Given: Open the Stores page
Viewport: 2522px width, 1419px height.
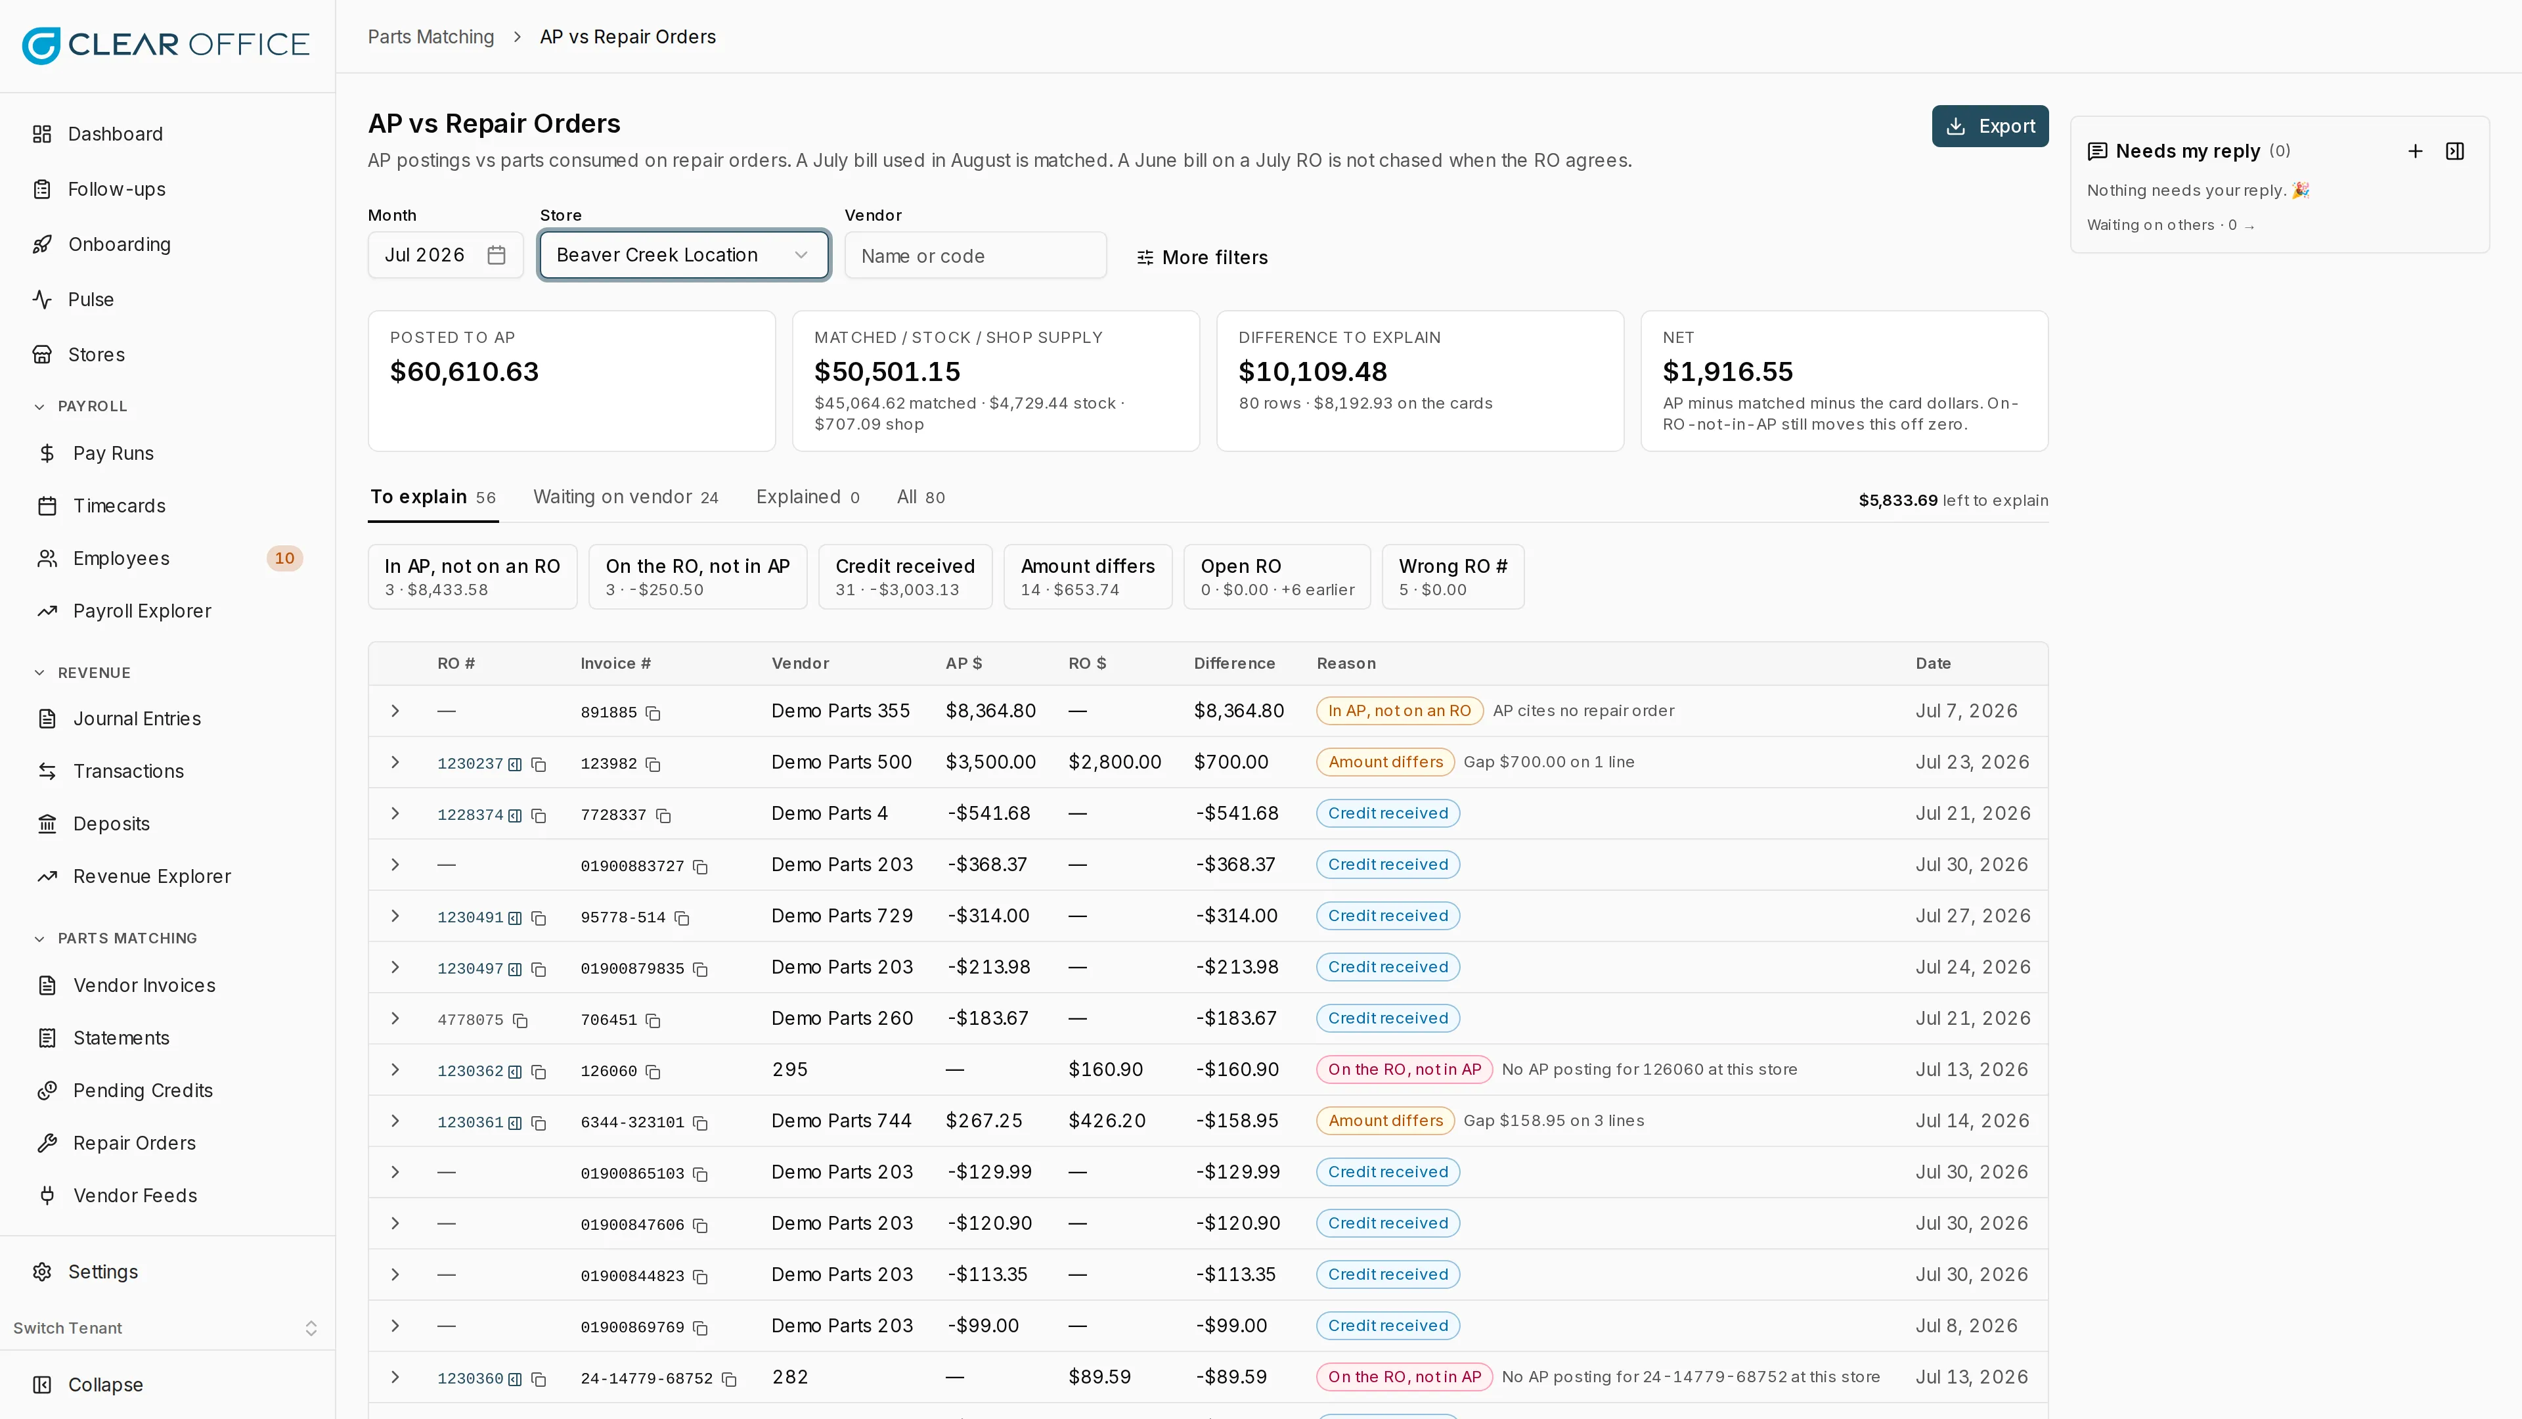Looking at the screenshot, I should click(167, 355).
